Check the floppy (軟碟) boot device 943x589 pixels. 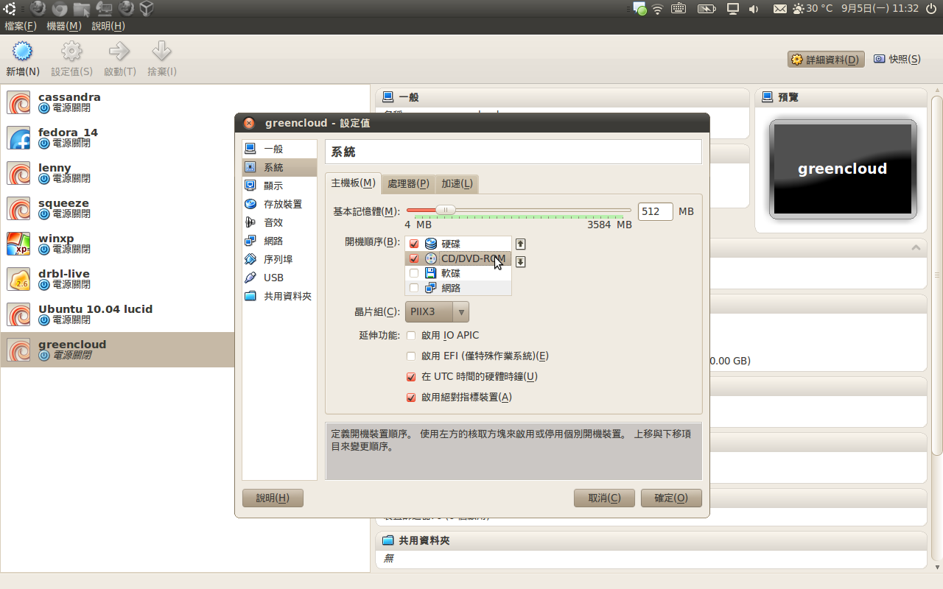(413, 273)
